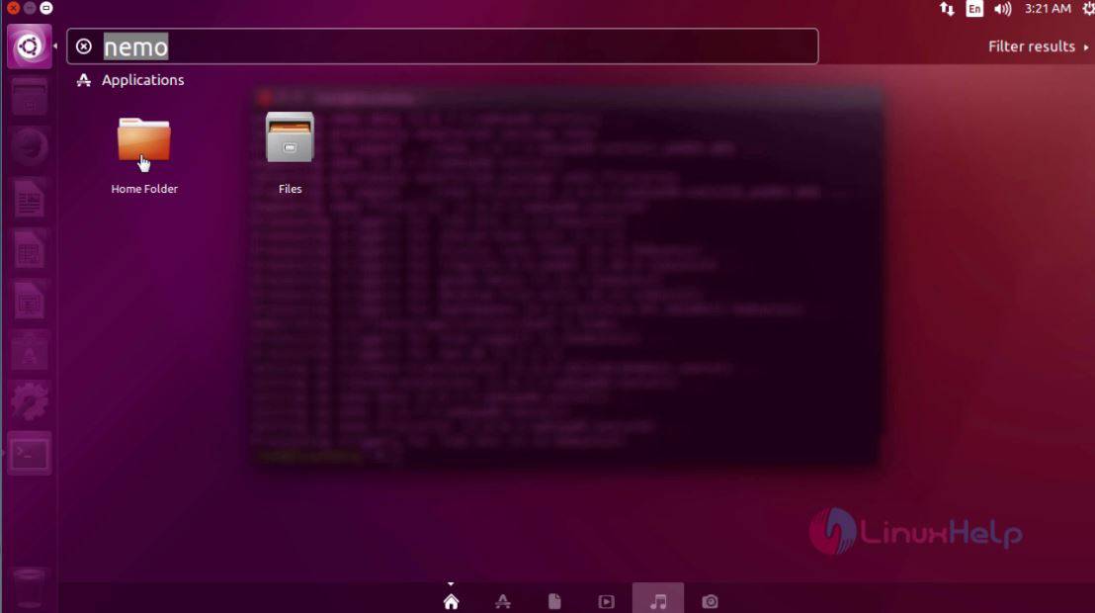This screenshot has width=1095, height=613.
Task: Open the Trash in the launcher
Action: (30, 588)
